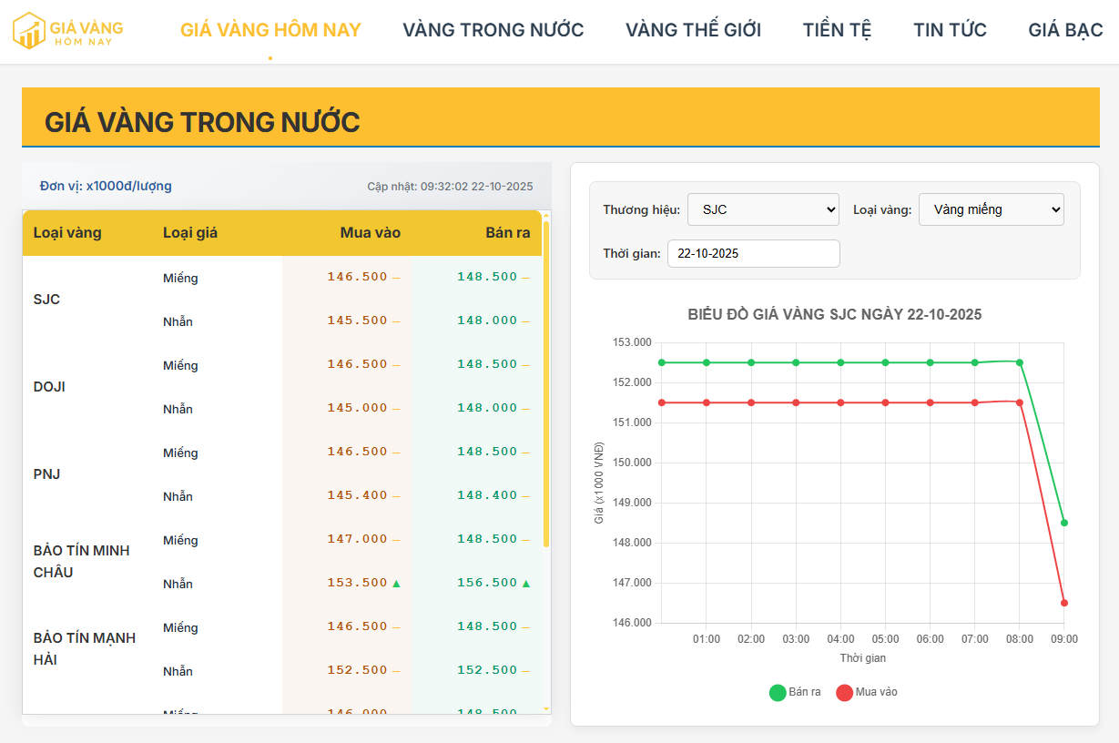Click green up arrow beside 153.500

396,583
